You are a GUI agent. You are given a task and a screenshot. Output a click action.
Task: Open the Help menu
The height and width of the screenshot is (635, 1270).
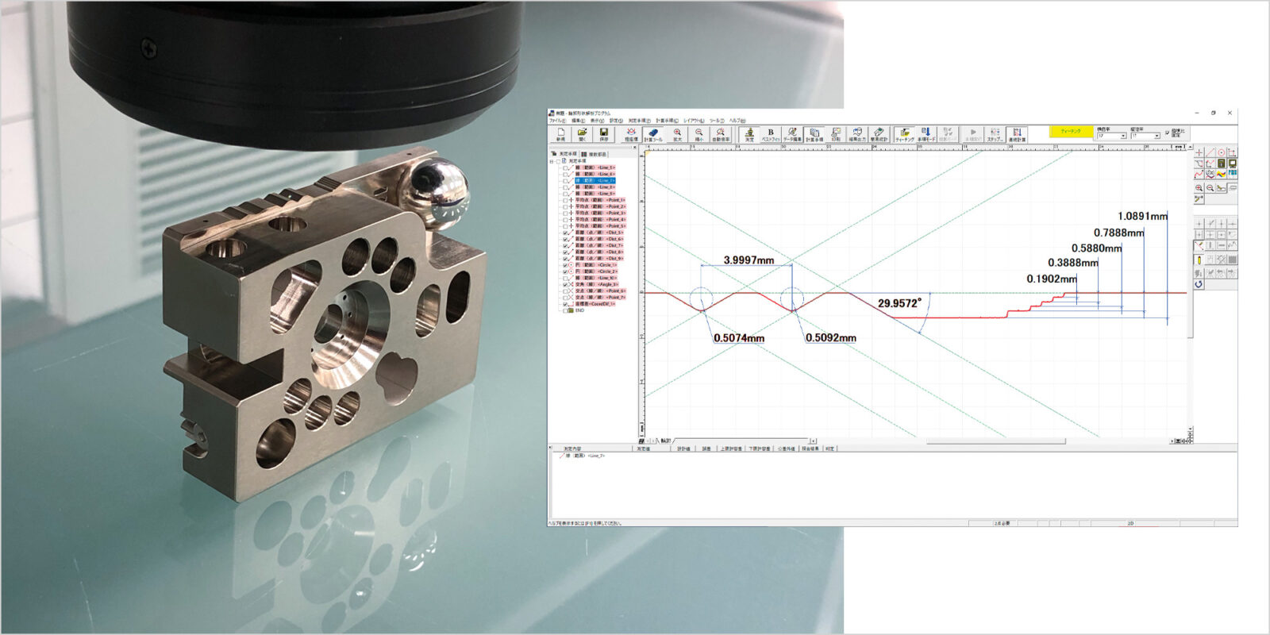737,121
